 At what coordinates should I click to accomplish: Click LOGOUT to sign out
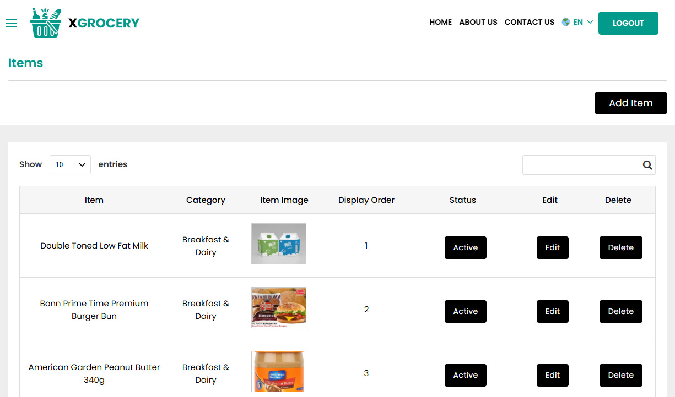click(x=628, y=23)
